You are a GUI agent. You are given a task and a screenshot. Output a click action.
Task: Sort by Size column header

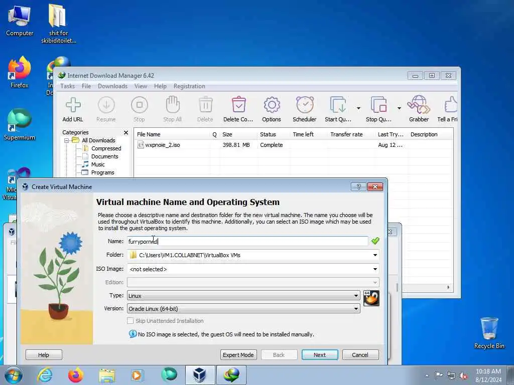coord(238,134)
